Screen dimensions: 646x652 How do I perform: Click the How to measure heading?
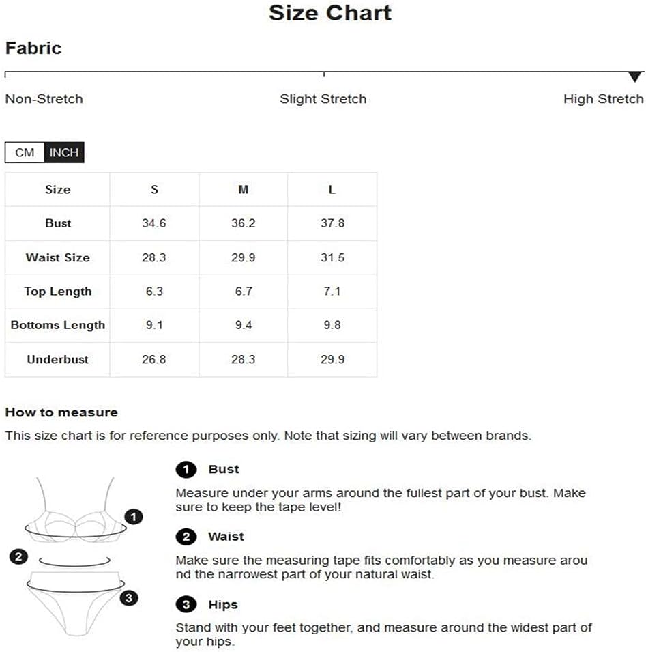(61, 412)
